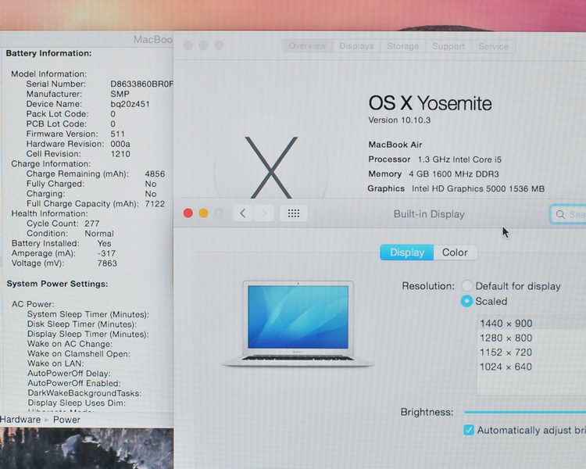Click the forward arrow in the preferences toolbar
The width and height of the screenshot is (586, 469).
coord(264,213)
